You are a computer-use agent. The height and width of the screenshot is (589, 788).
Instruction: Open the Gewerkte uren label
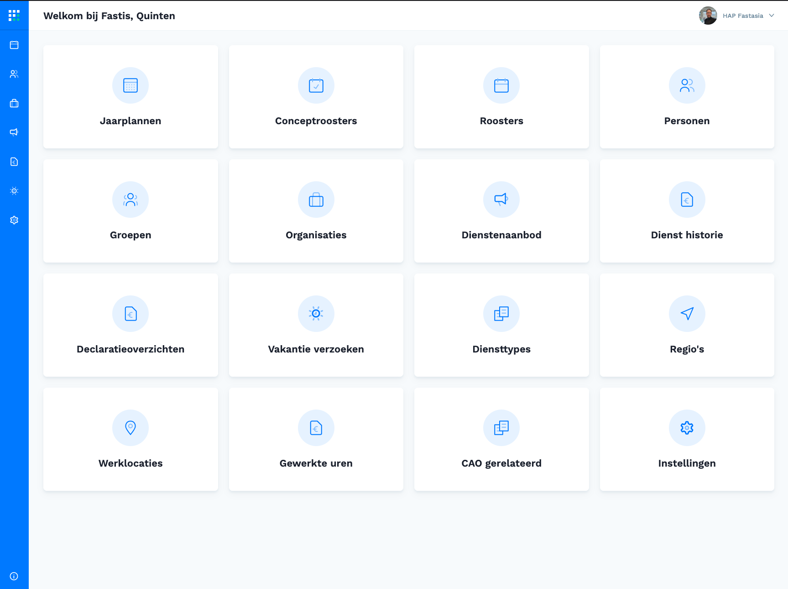tap(316, 463)
